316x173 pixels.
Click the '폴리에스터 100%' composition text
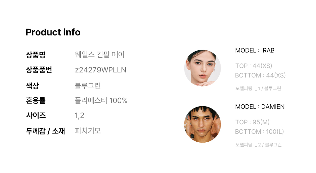click(x=101, y=101)
